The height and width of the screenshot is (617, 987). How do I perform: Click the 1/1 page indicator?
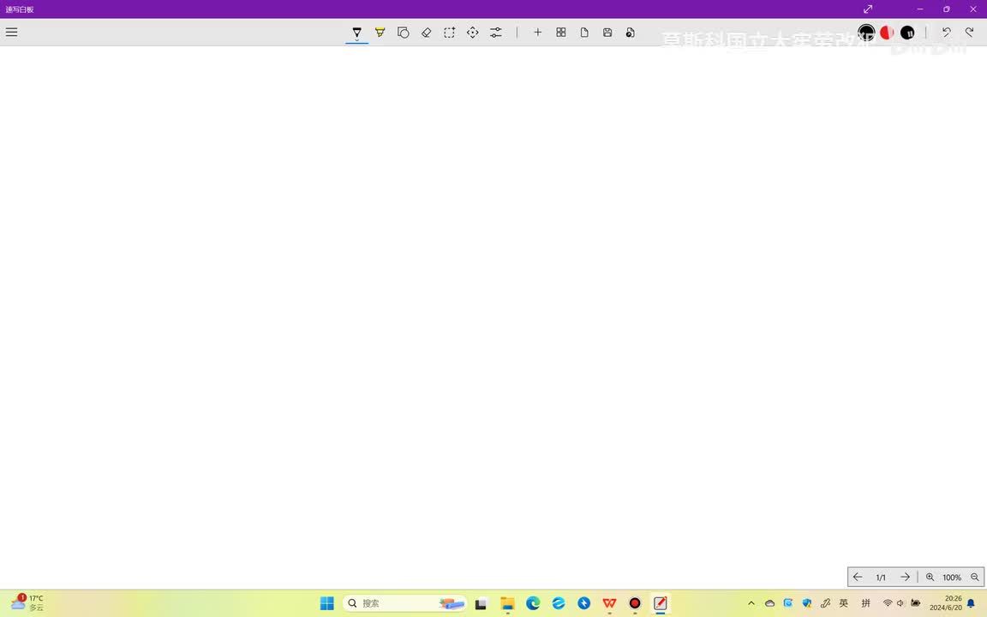[881, 578]
